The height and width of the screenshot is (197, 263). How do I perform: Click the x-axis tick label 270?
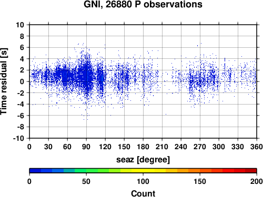(200, 147)
